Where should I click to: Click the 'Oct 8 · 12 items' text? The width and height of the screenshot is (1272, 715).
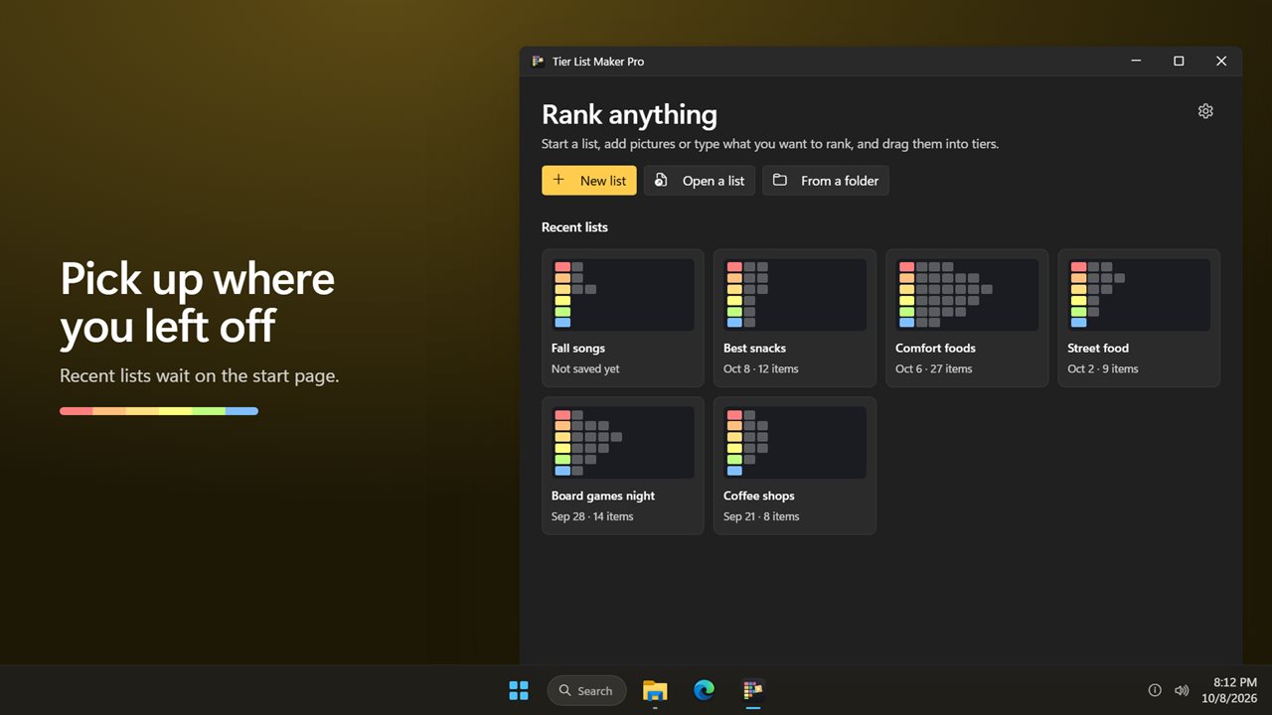[761, 369]
